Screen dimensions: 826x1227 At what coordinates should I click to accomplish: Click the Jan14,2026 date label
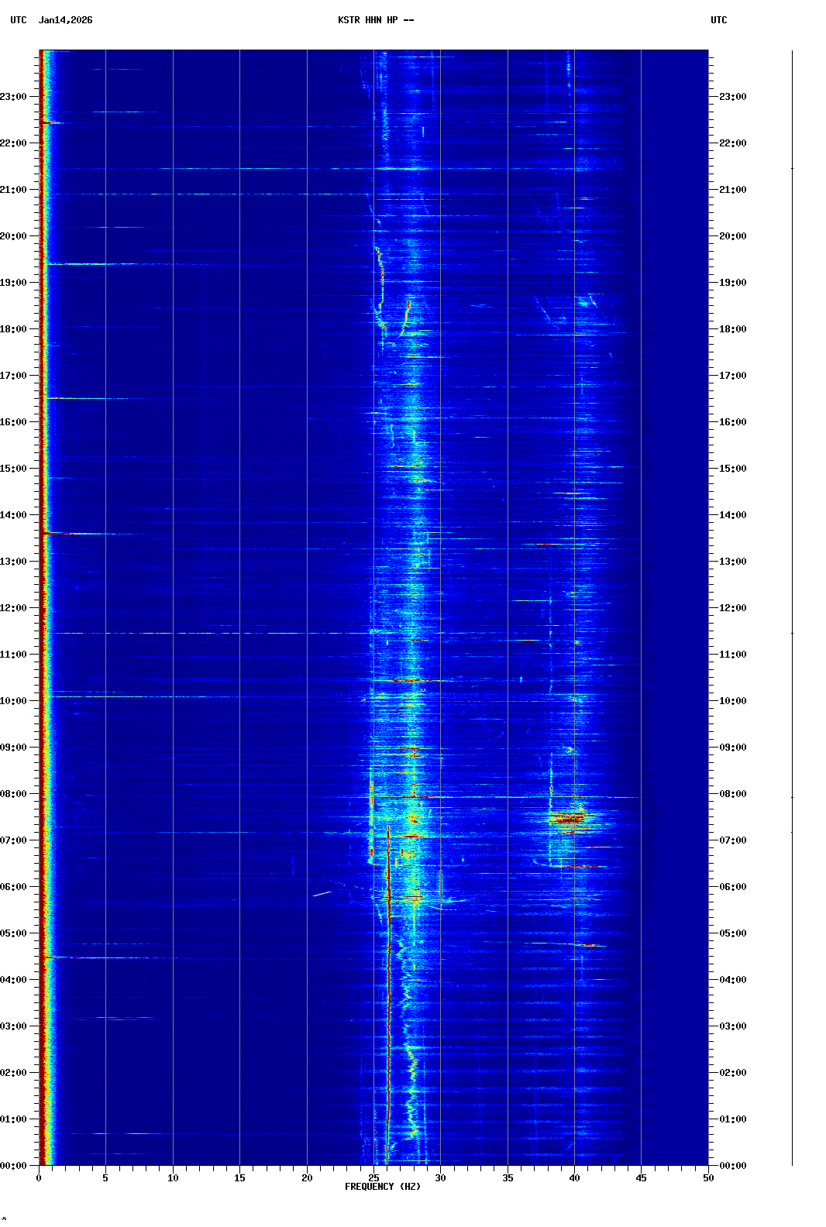(65, 20)
